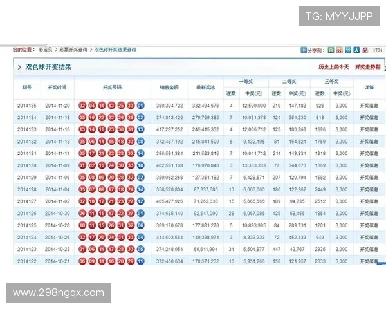Click first red ball 06 in row 2014126

point(82,213)
